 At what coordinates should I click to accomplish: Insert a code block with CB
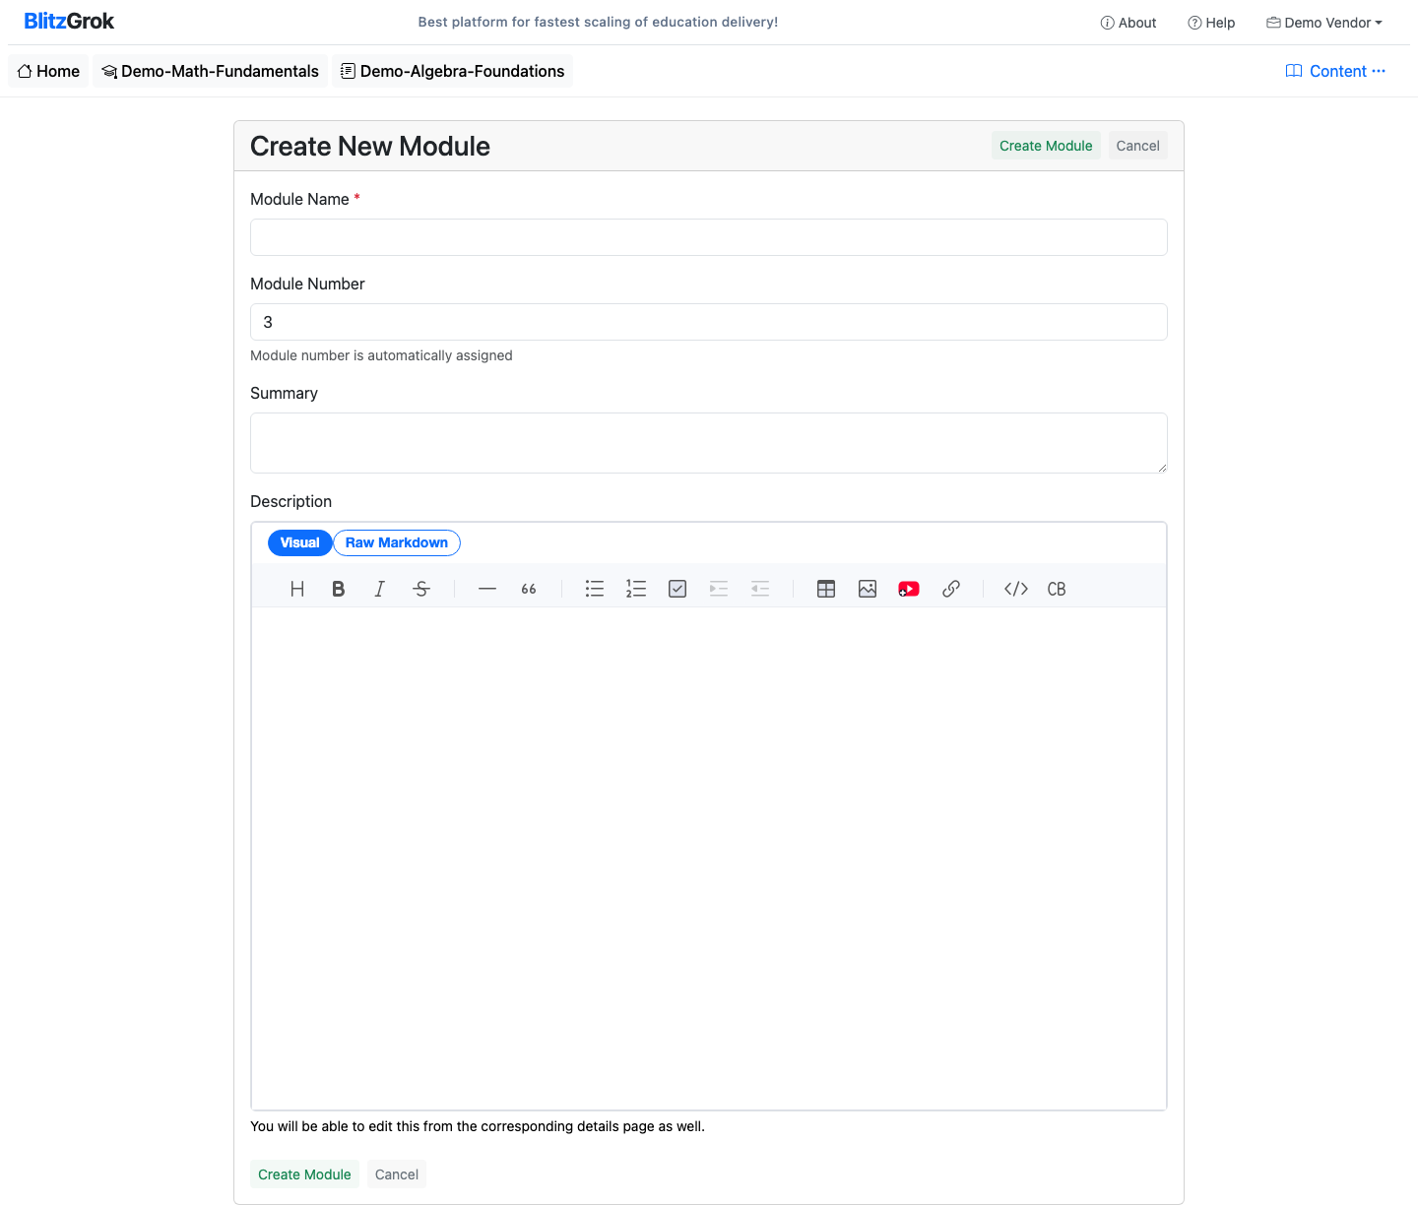tap(1057, 589)
